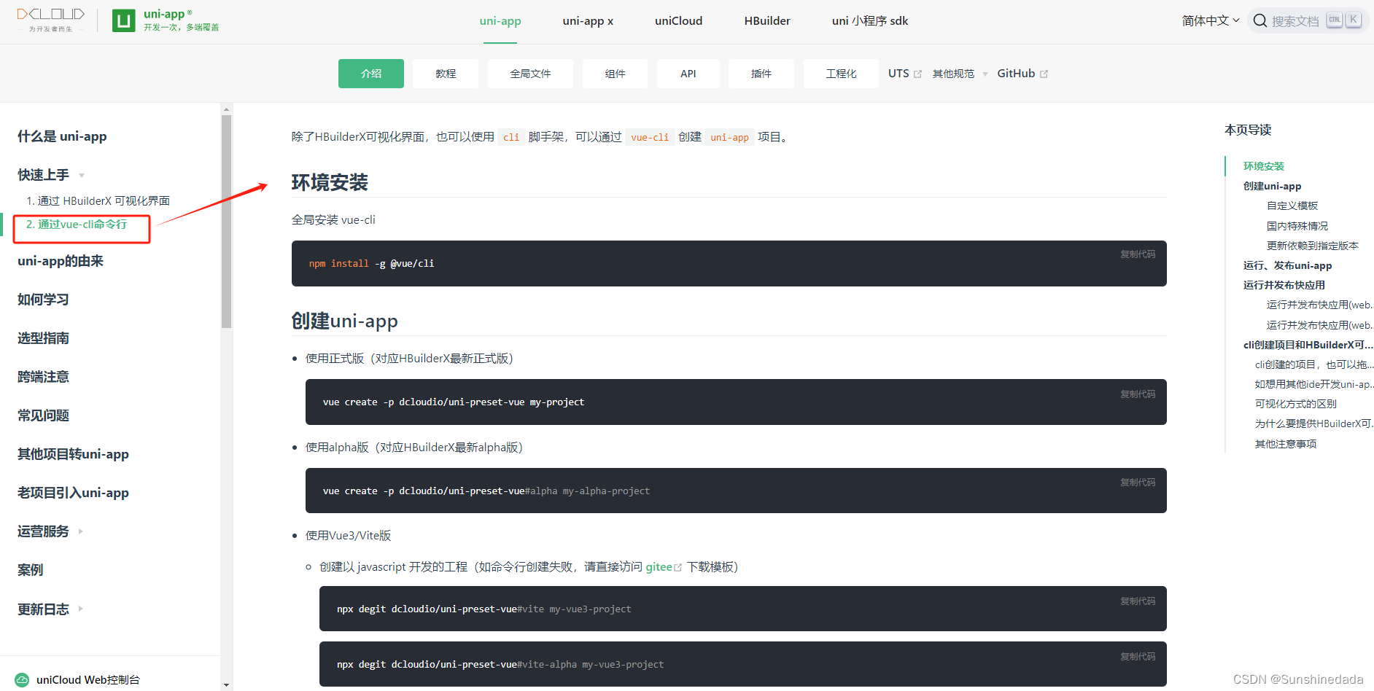Open 案例 sidebar item

(x=30, y=570)
